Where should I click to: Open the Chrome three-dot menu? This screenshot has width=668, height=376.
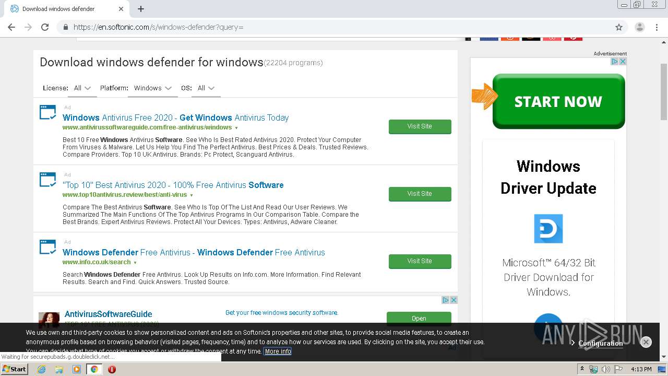pyautogui.click(x=657, y=27)
